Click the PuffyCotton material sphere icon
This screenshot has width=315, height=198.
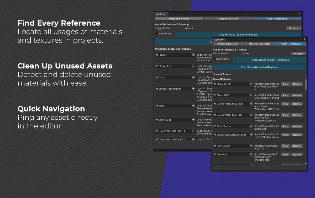(x=215, y=146)
